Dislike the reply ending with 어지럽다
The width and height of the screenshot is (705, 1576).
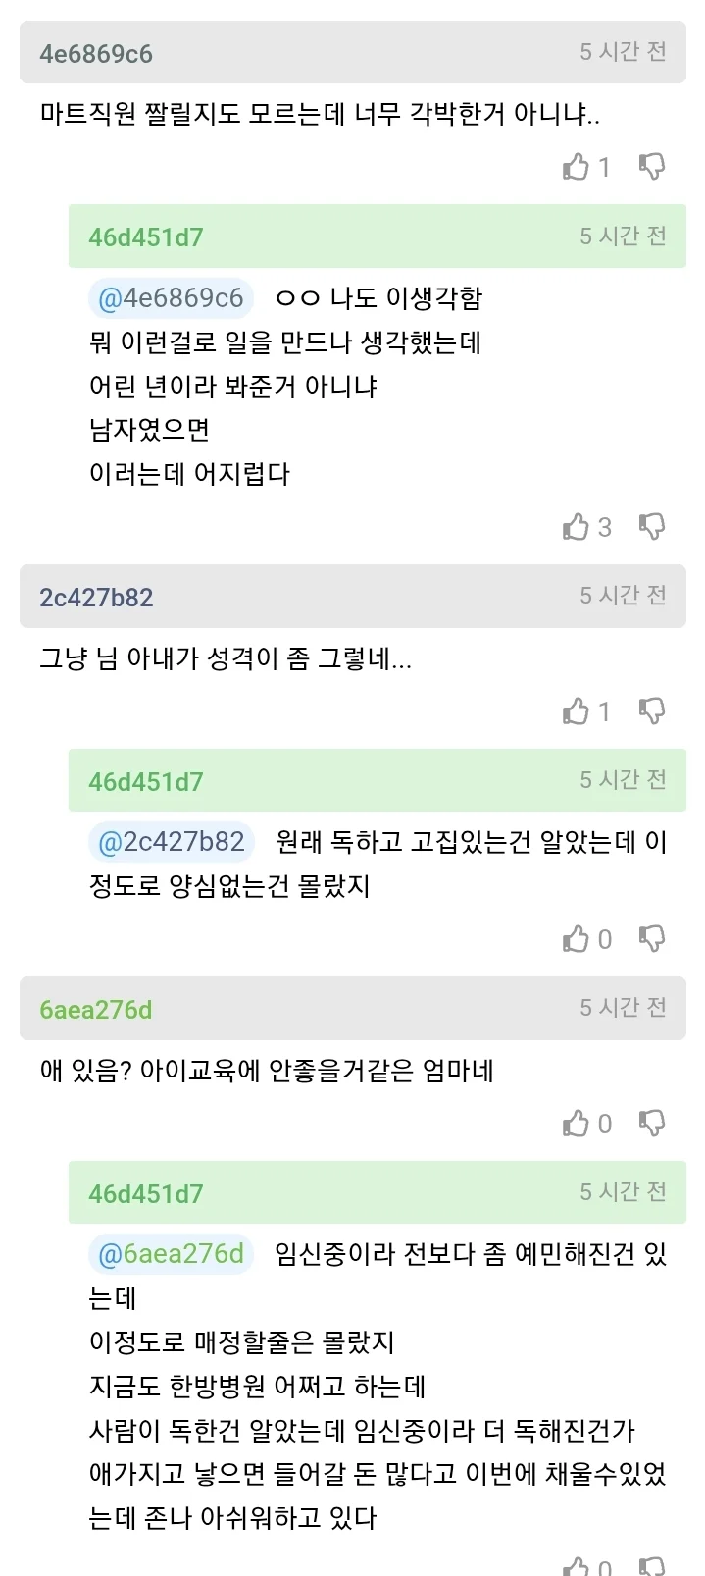[651, 527]
